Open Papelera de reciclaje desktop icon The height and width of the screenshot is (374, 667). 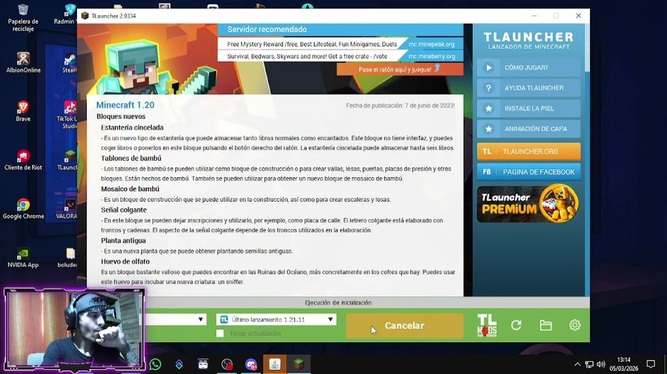pos(23,18)
